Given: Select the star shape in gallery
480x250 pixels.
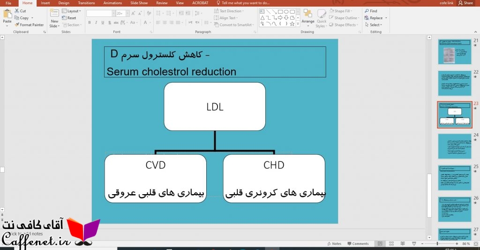Looking at the screenshot, I should tap(292, 23).
